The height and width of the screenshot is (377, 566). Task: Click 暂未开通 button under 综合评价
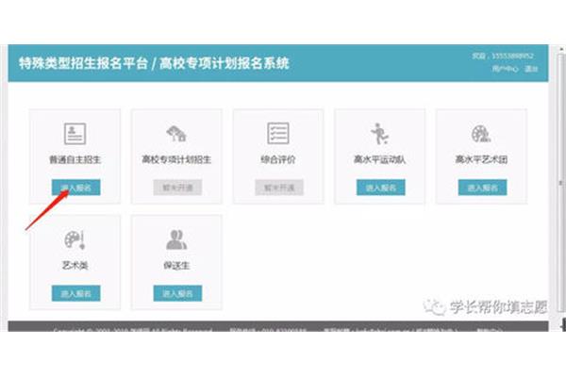tap(279, 188)
